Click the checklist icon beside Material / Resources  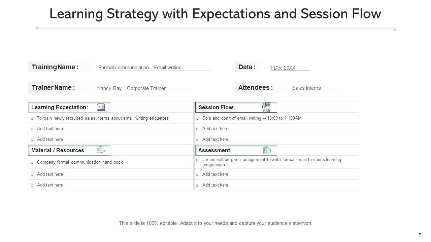101,150
